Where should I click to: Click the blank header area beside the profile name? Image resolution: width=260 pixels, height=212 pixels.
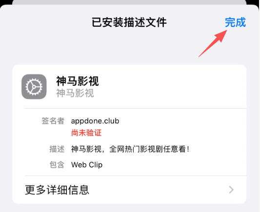click(x=173, y=87)
